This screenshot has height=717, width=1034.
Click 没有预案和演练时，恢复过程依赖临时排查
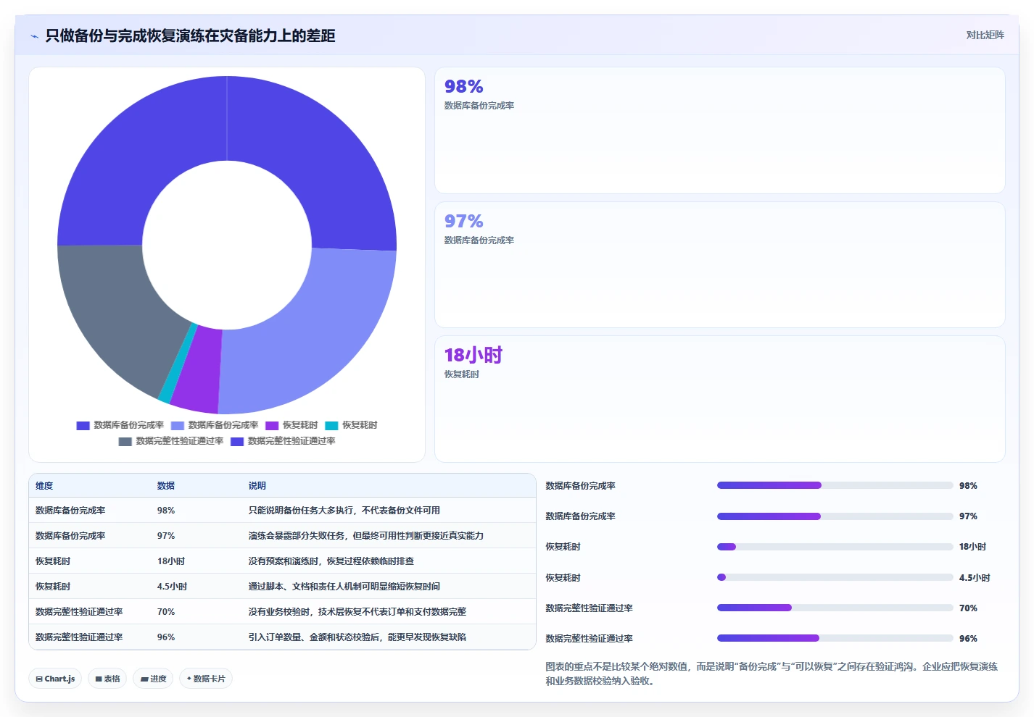tap(331, 561)
